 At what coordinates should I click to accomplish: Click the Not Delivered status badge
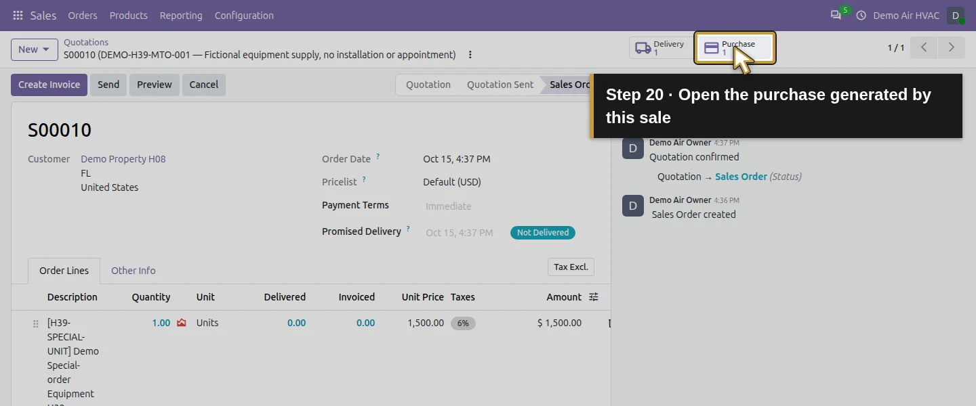tap(543, 233)
